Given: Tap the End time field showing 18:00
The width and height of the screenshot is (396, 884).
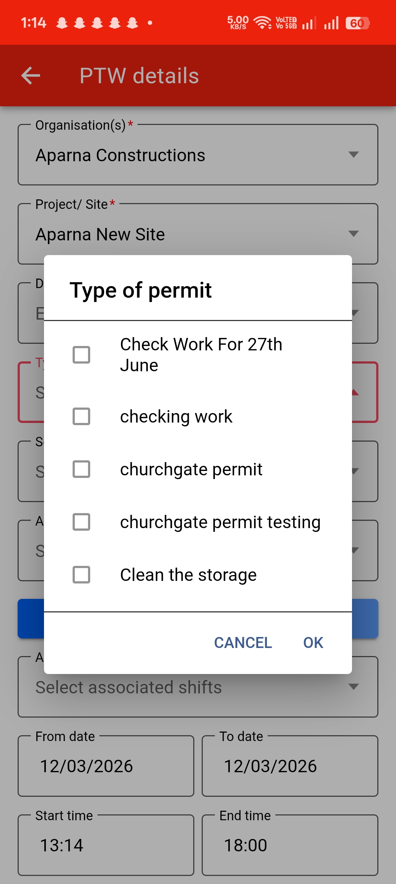Looking at the screenshot, I should click(x=290, y=845).
